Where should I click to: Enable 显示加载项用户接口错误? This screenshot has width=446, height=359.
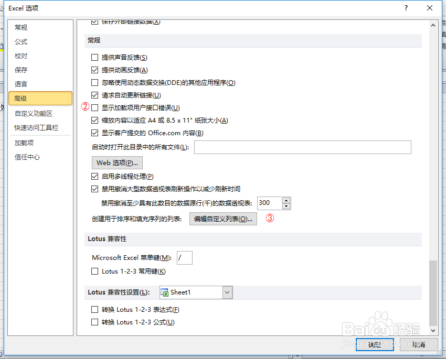[94, 108]
